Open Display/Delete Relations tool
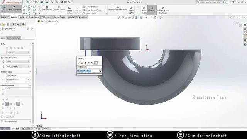 pyautogui.click(x=118, y=8)
